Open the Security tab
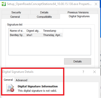 [x=16, y=12]
